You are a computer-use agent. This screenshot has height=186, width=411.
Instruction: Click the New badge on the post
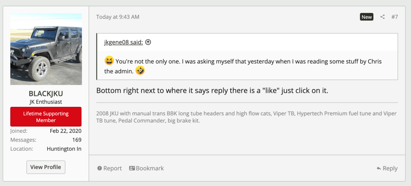coord(366,17)
